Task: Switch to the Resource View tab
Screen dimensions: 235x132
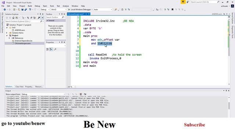Action: tap(39, 87)
